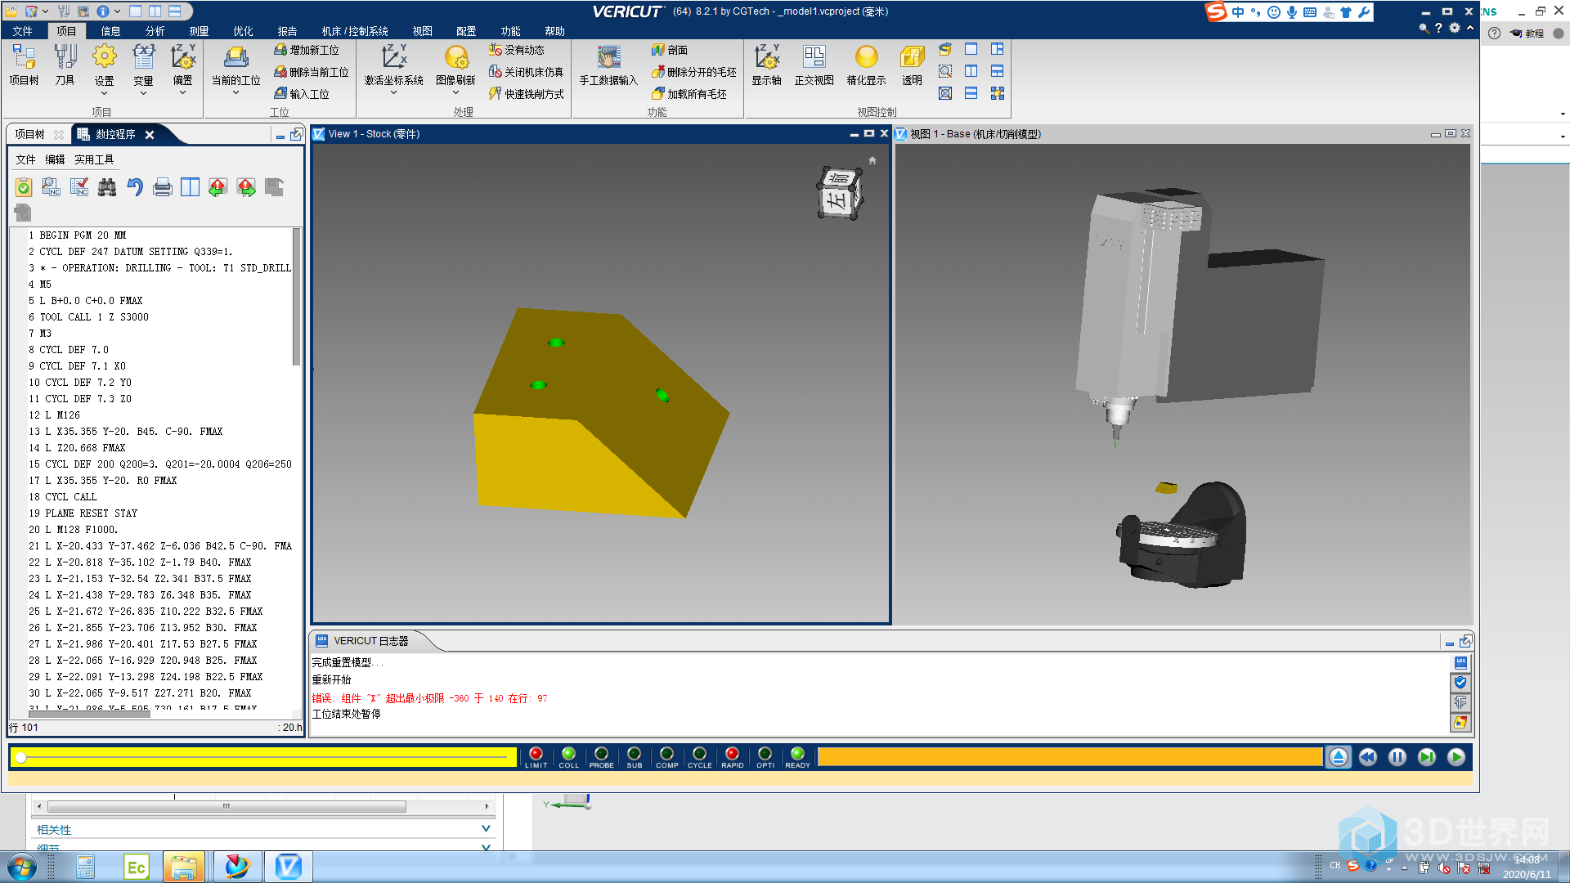Expand the 偏置 dropdown arrow
The image size is (1570, 883).
point(182,93)
